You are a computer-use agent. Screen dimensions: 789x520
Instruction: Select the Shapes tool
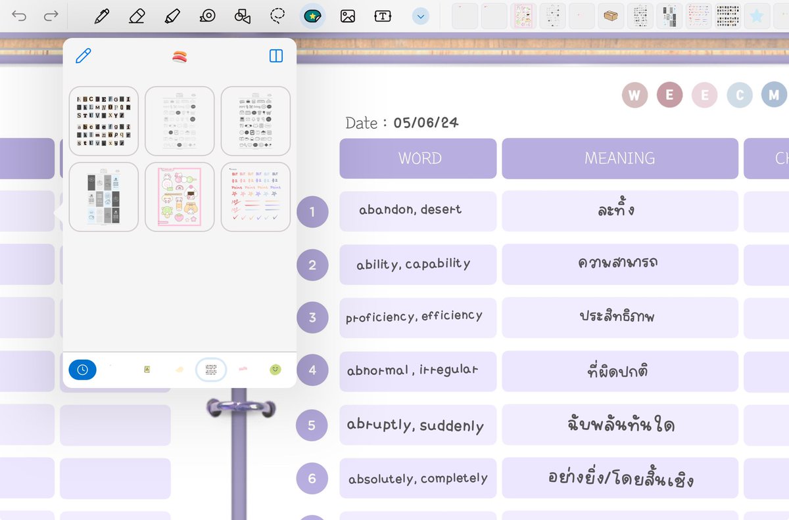coord(243,16)
